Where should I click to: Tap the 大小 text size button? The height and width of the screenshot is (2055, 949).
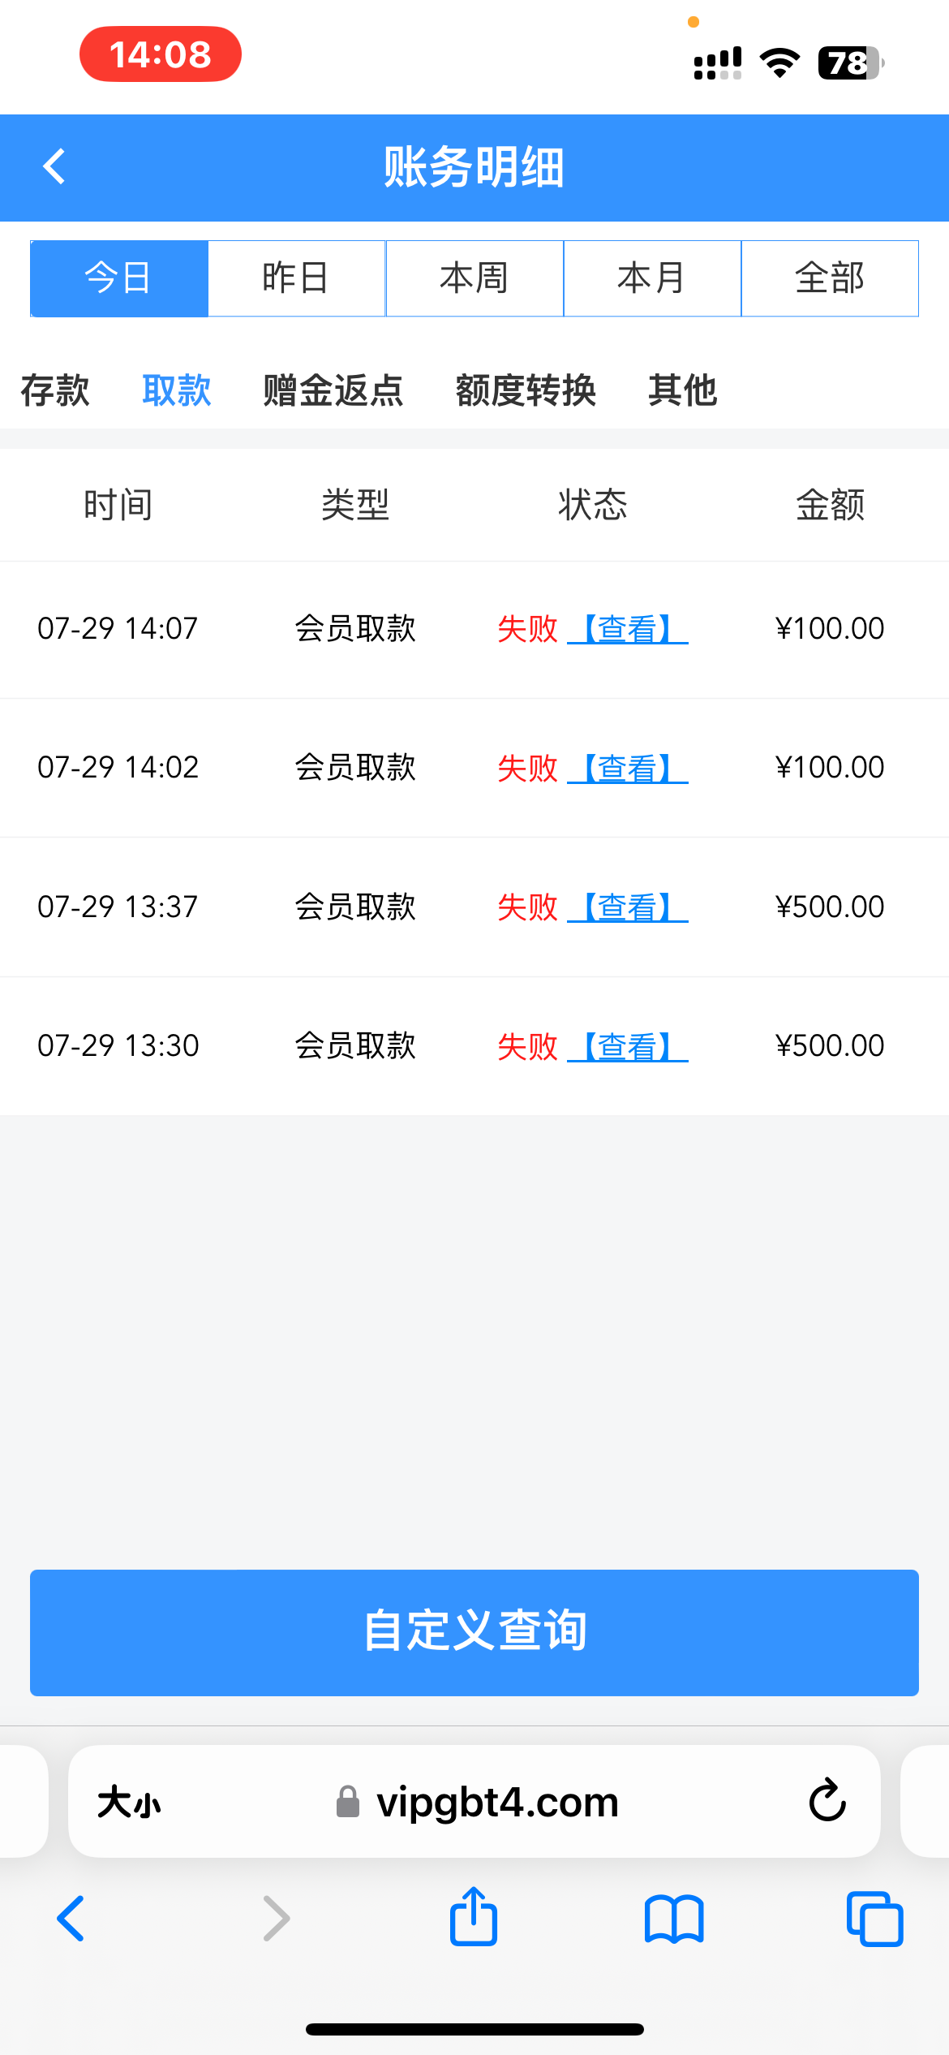pyautogui.click(x=129, y=1803)
